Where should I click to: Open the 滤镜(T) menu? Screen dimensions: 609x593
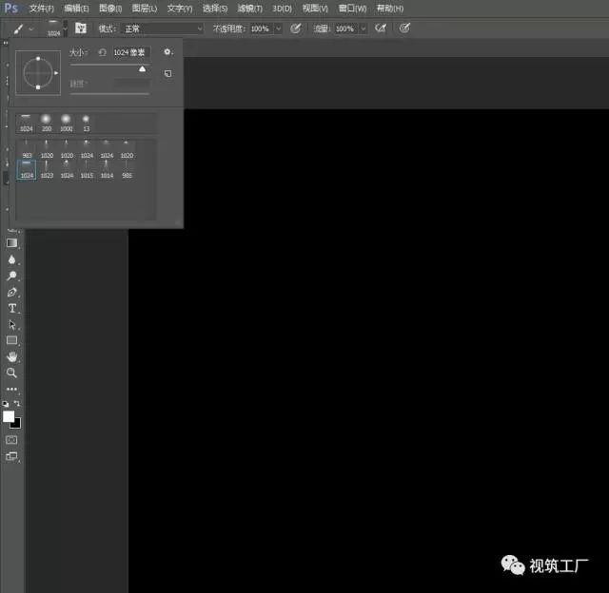pyautogui.click(x=249, y=9)
